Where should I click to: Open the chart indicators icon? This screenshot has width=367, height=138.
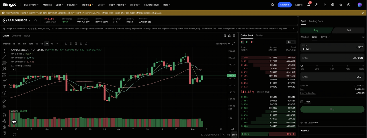click(66, 44)
